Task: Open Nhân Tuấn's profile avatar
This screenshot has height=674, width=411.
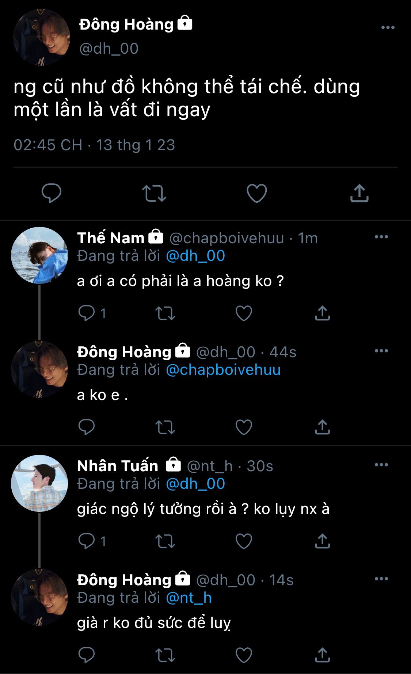Action: coord(39,483)
